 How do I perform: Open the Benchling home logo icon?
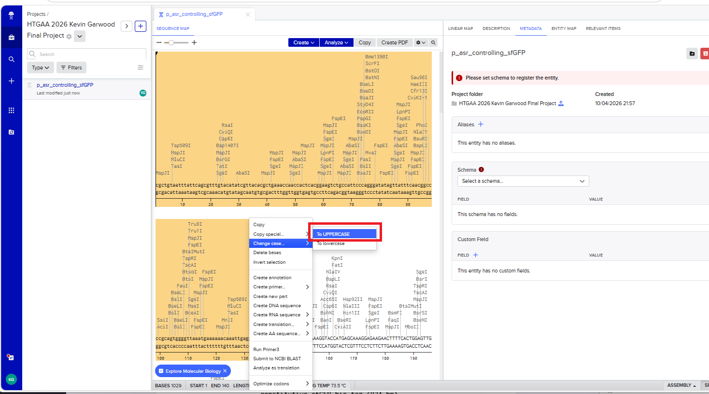coord(11,15)
